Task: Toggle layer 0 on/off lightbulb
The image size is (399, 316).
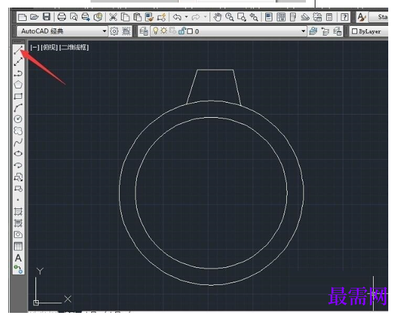Action: (155, 31)
